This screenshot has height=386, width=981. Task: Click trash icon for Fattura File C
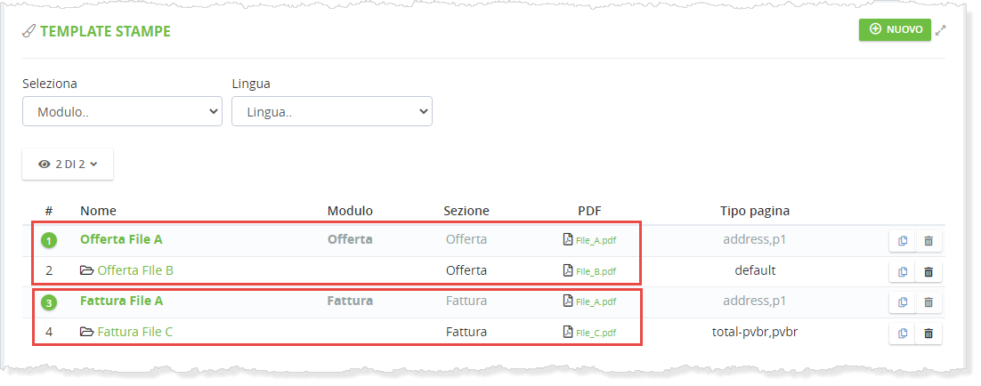[928, 334]
